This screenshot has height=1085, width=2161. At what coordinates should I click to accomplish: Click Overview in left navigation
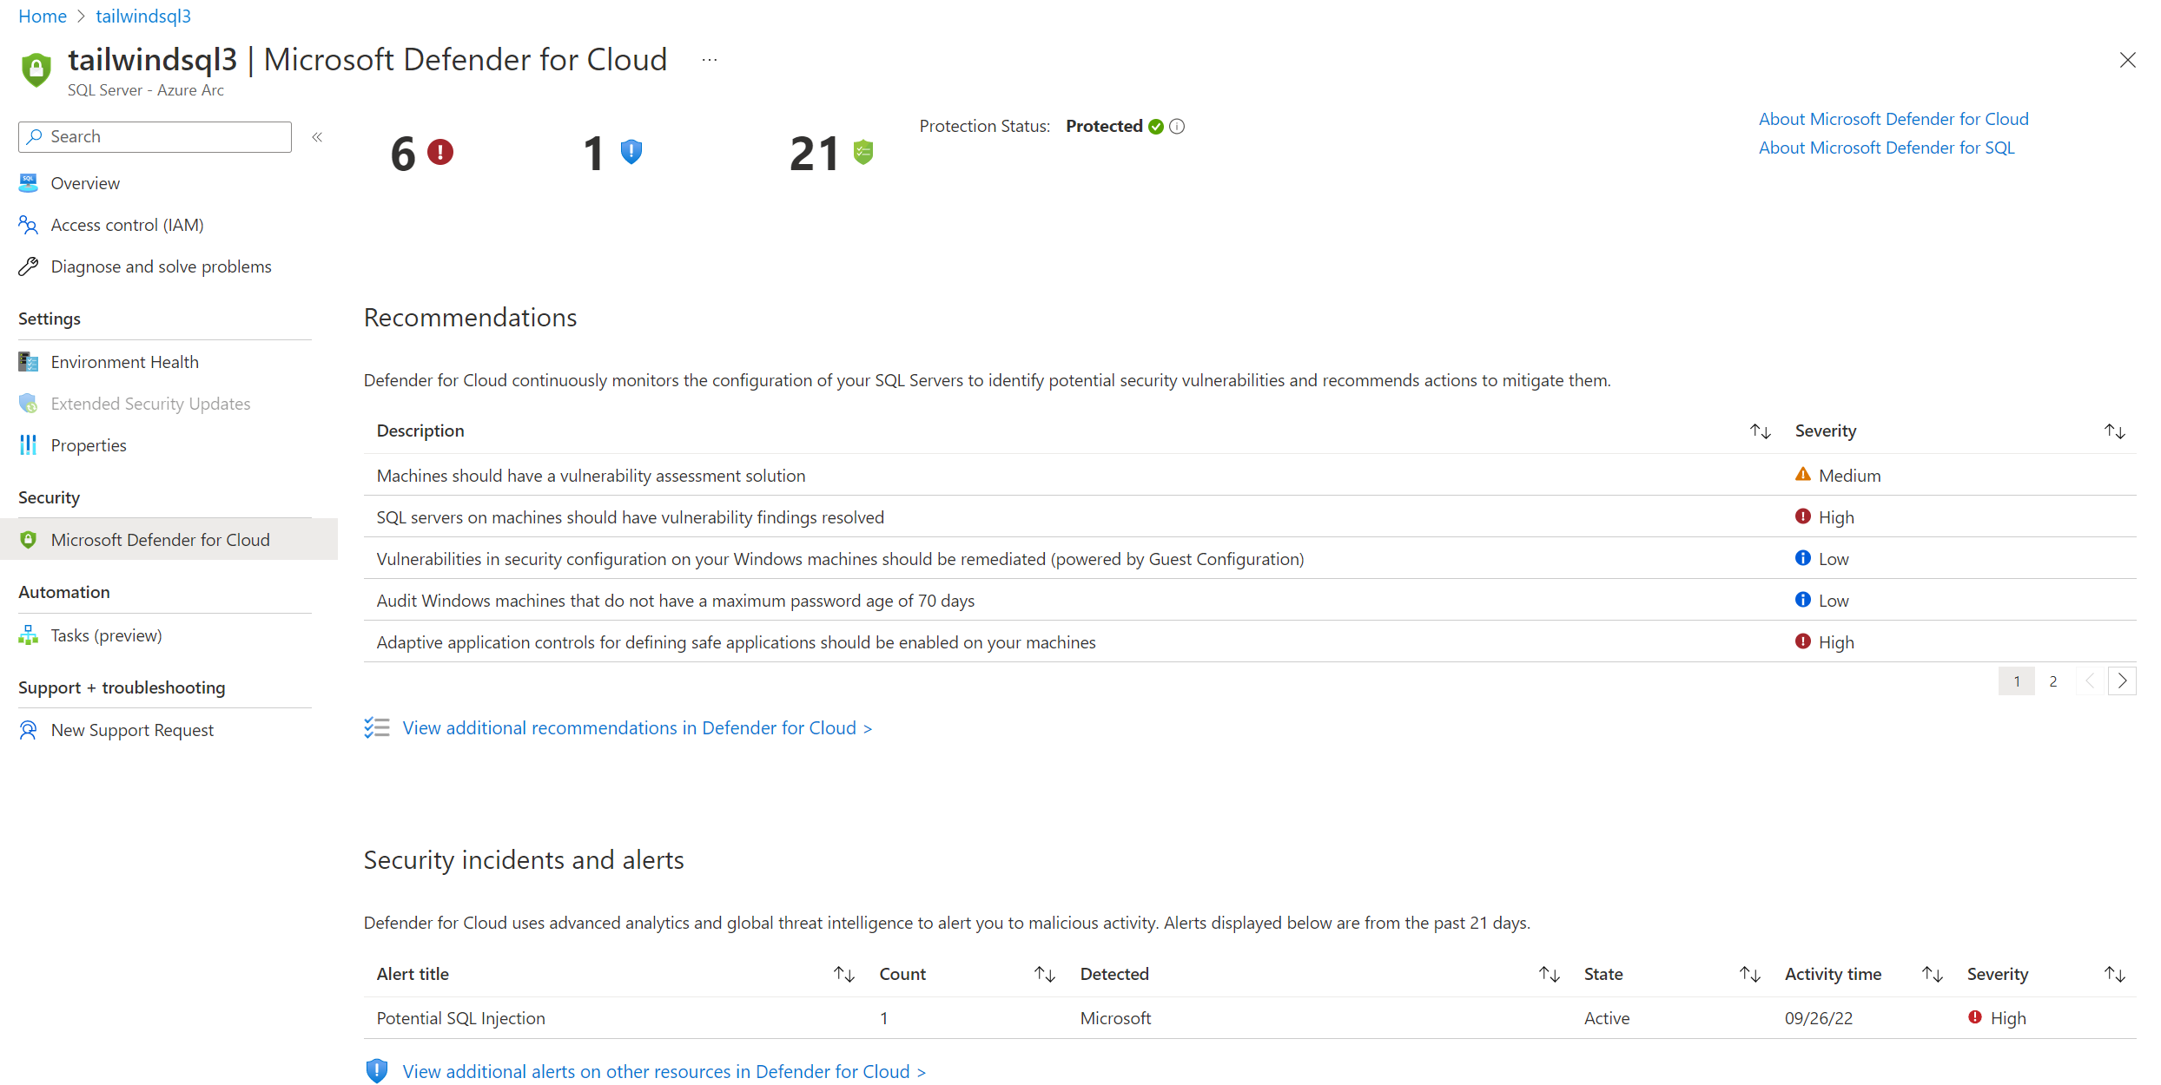[84, 182]
